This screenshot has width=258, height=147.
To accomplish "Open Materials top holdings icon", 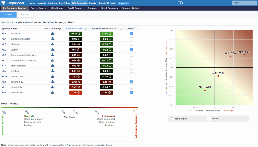I will pyautogui.click(x=53, y=44).
